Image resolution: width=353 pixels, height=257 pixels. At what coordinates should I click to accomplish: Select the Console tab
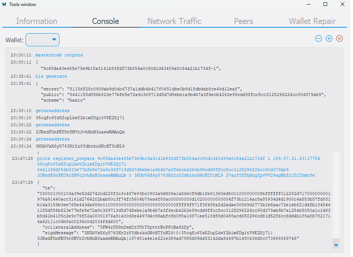(x=106, y=21)
